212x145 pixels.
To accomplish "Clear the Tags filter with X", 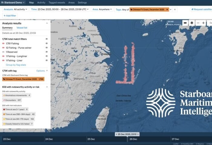I will 175,10.
